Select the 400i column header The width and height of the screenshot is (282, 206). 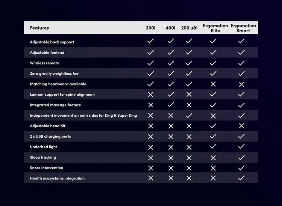[x=170, y=28]
